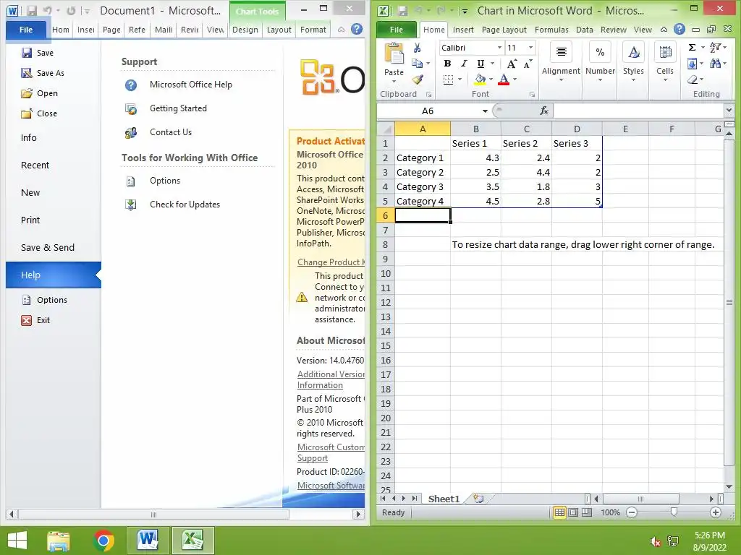Open Font dialog launcher
The image size is (741, 555).
532,95
